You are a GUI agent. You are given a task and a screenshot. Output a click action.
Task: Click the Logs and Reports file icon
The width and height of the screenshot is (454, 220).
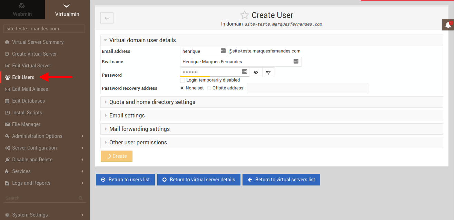coord(7,183)
